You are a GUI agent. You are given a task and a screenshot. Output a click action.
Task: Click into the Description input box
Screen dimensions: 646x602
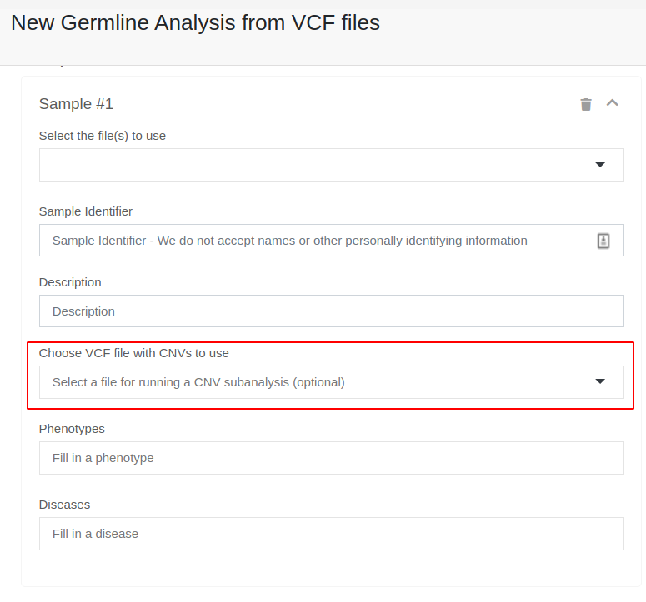331,311
